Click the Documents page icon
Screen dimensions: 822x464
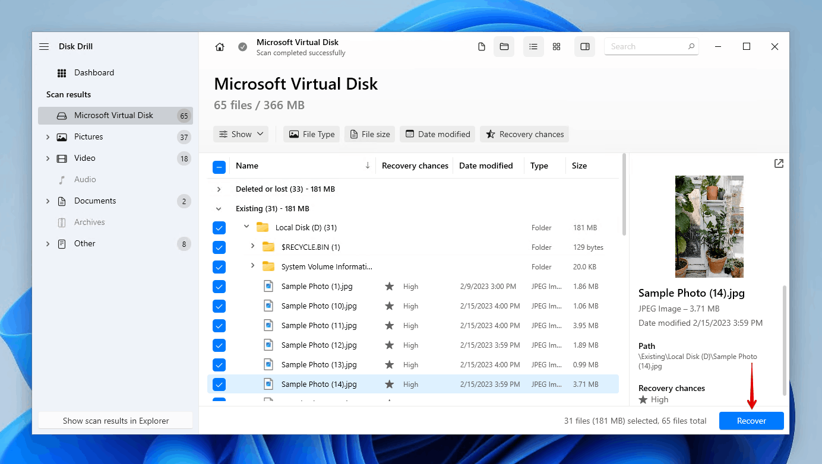[x=62, y=201]
